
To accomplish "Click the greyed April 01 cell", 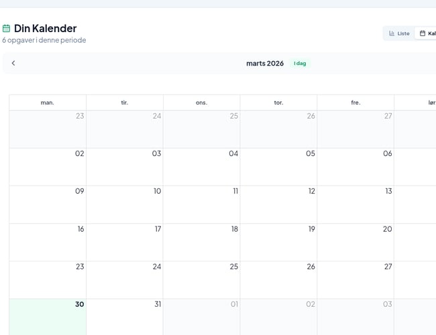I will [201, 316].
